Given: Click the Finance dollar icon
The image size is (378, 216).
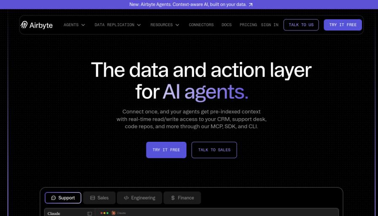Looking at the screenshot, I should click(173, 198).
